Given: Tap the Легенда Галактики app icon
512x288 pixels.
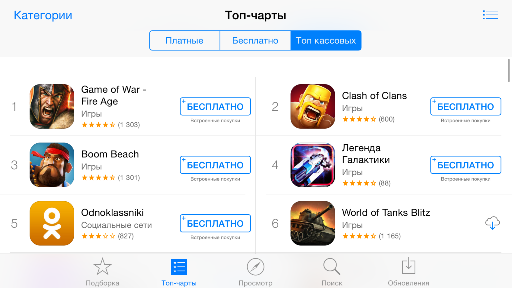Looking at the screenshot, I should pyautogui.click(x=313, y=165).
